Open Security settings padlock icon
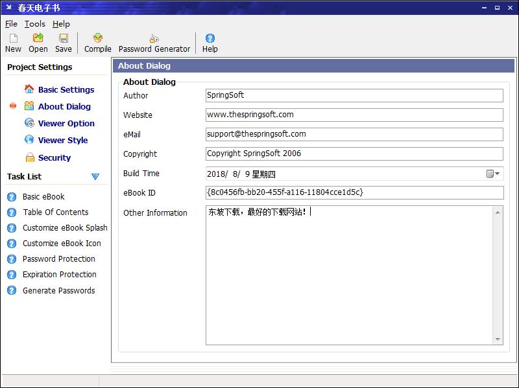Image resolution: width=519 pixels, height=388 pixels. pyautogui.click(x=29, y=157)
